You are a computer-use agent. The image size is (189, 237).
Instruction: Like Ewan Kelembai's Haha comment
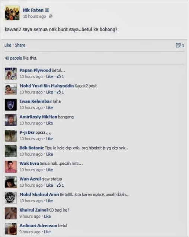(49, 108)
